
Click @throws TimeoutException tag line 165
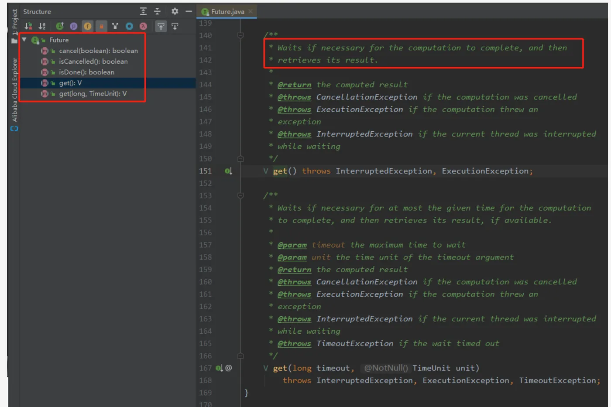click(x=294, y=344)
